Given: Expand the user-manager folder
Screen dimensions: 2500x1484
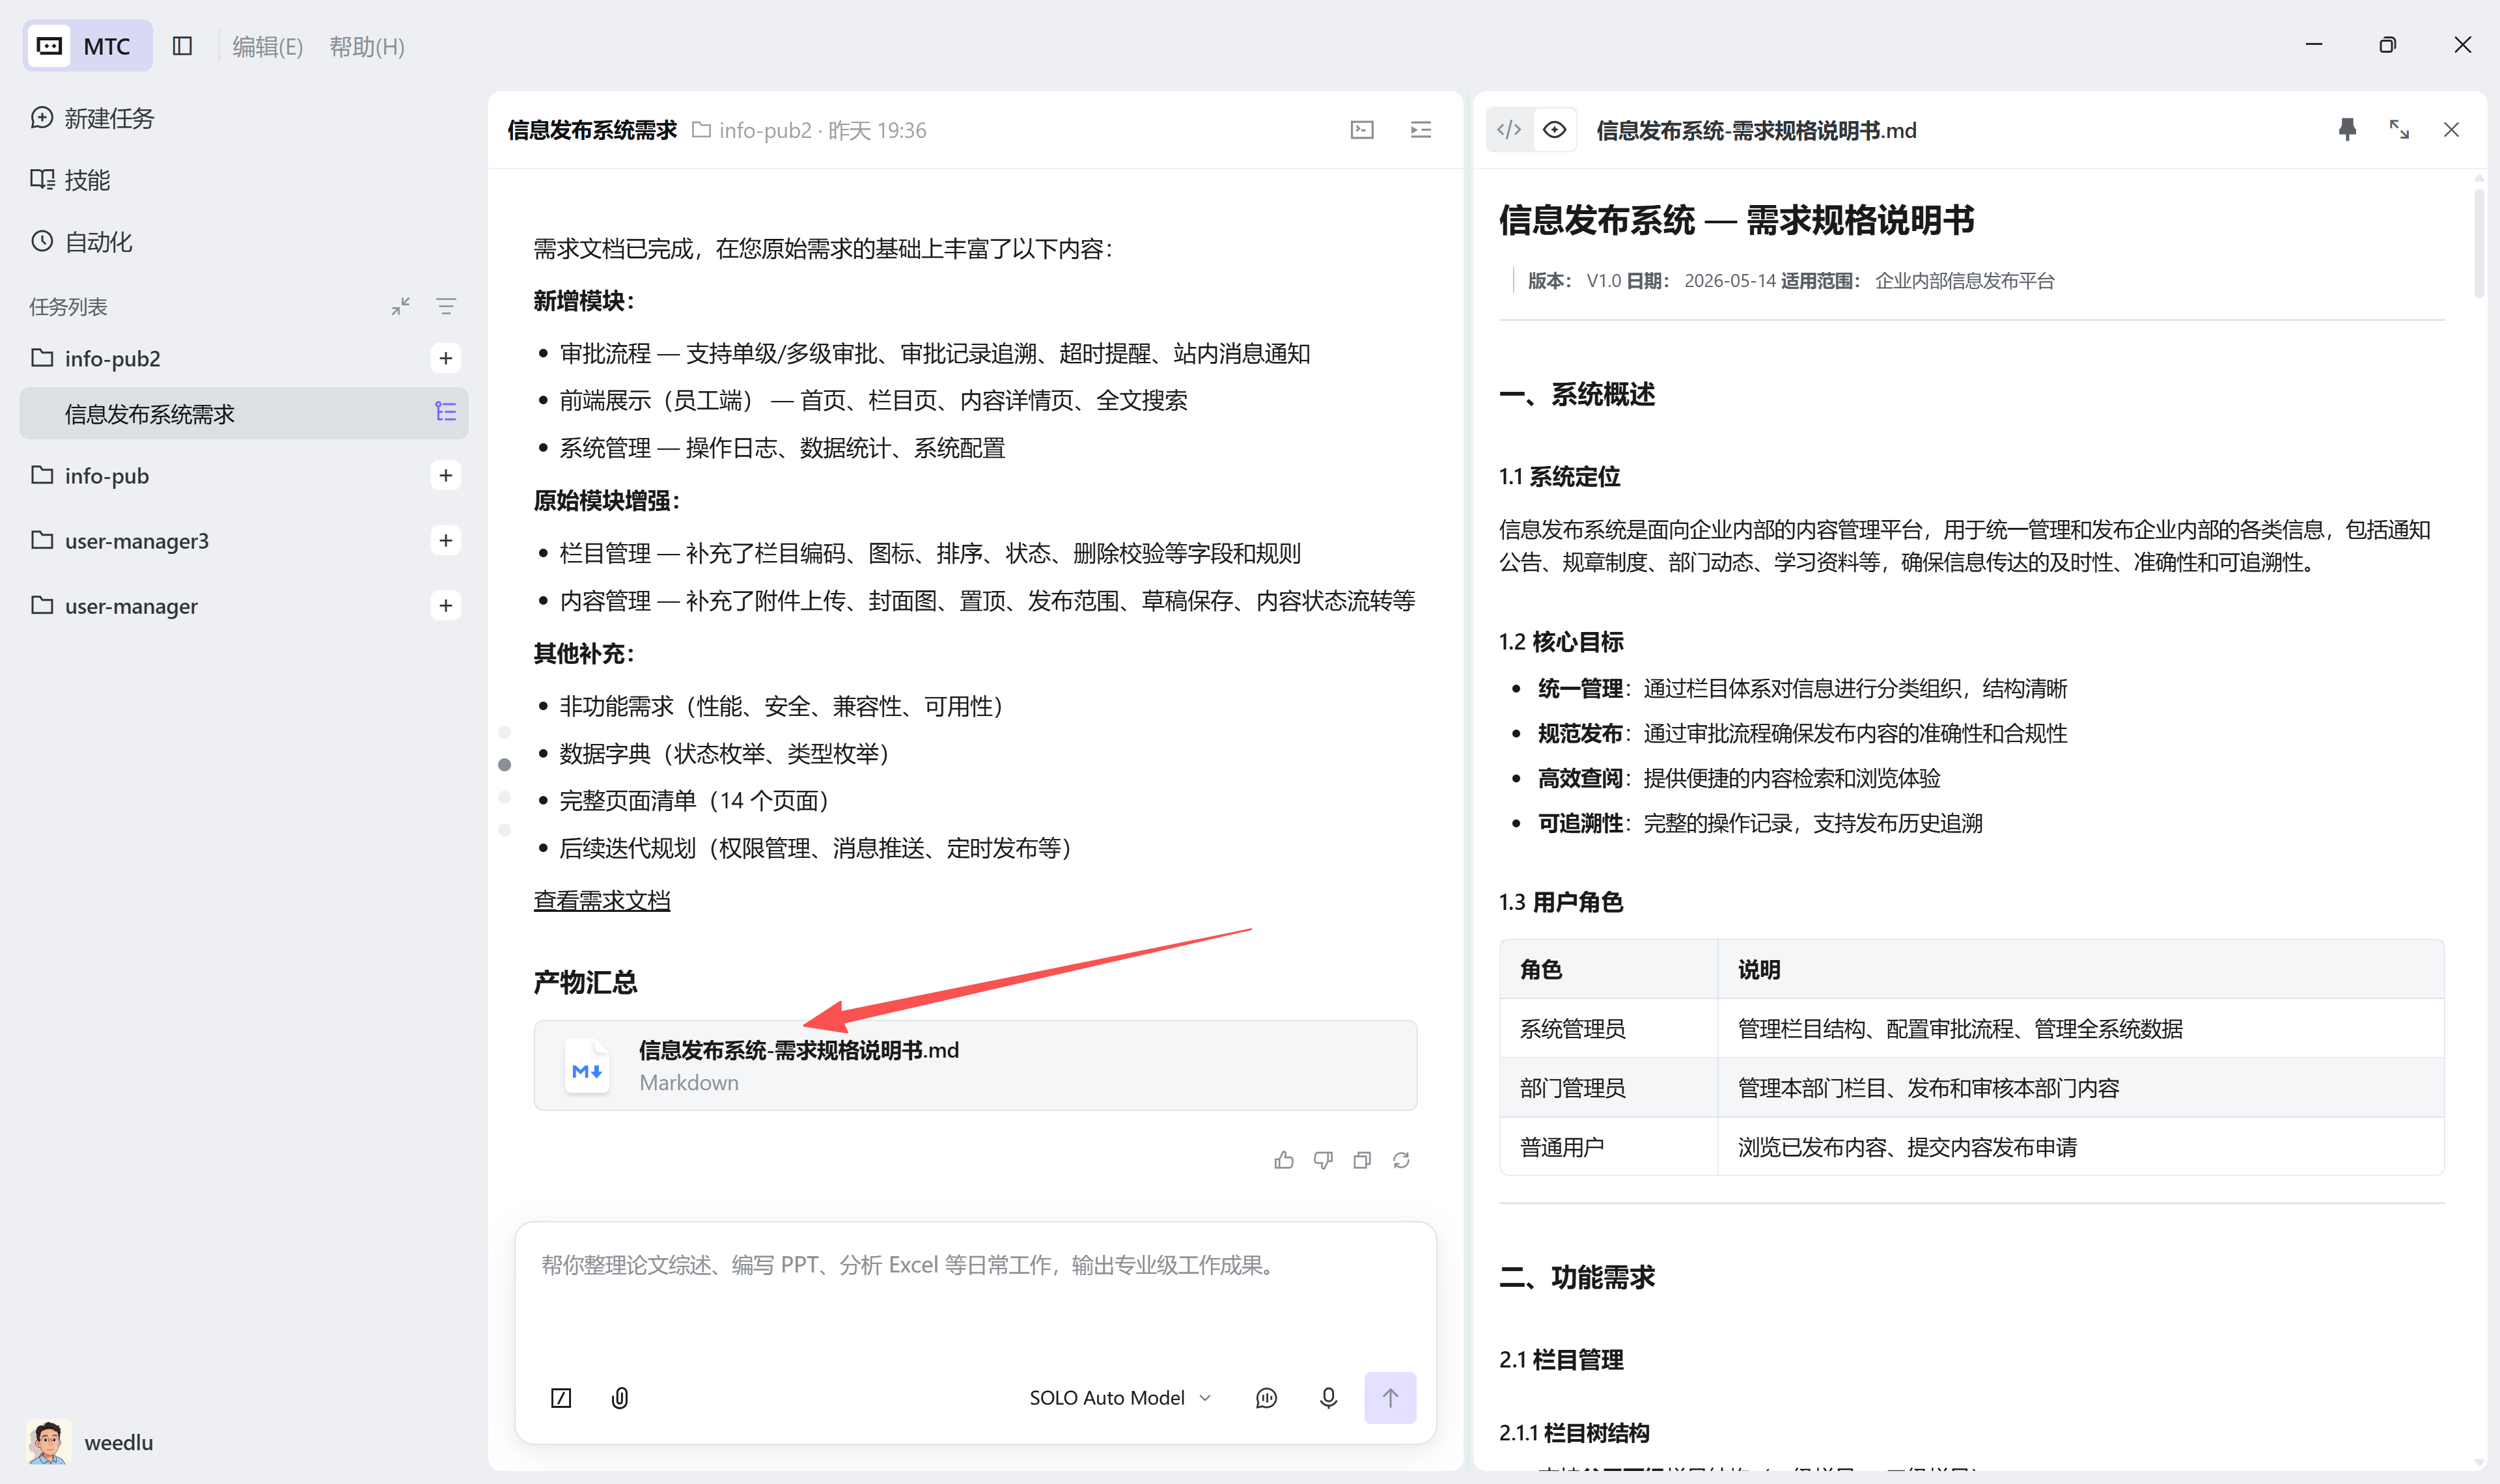Looking at the screenshot, I should (x=114, y=605).
